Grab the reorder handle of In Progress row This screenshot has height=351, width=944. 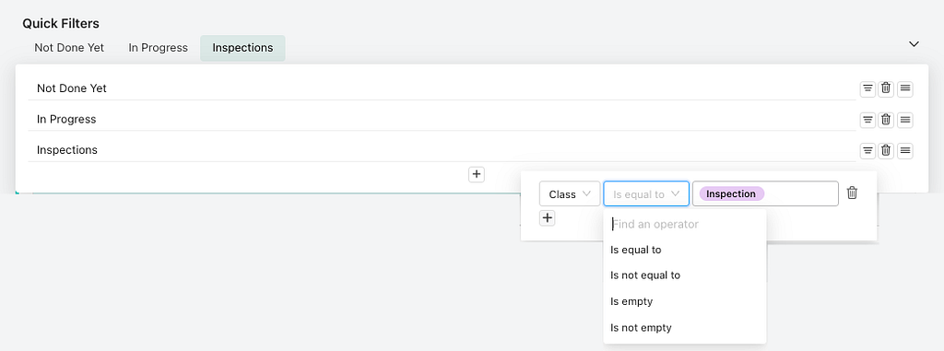pos(905,119)
